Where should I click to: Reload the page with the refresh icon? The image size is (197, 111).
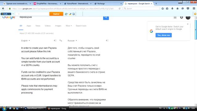[x=119, y=9]
